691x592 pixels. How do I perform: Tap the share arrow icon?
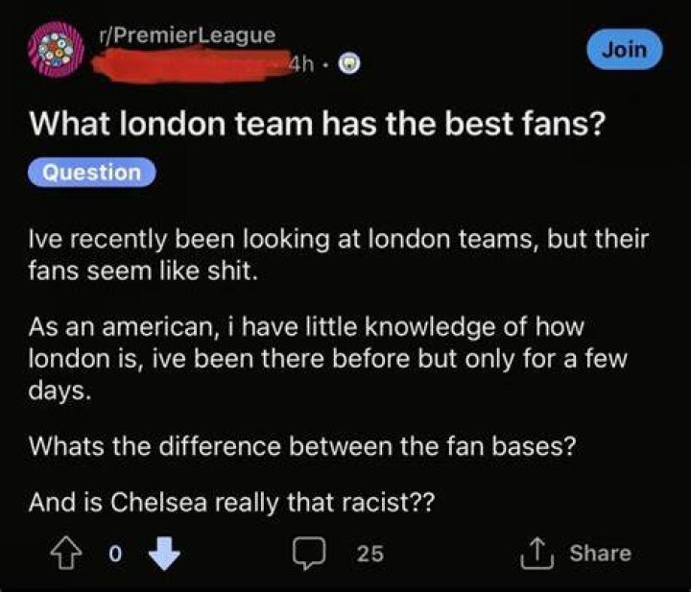[x=536, y=554]
